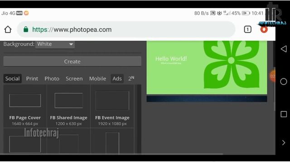Image resolution: width=290 pixels, height=163 pixels.
Task: Tap the Android recent apps square
Action: (284, 114)
